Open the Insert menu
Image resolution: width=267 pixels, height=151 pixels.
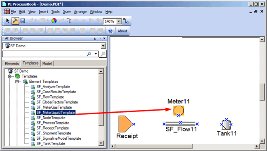point(43,12)
